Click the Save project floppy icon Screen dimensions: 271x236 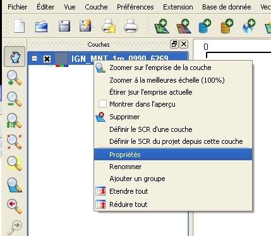click(x=64, y=26)
